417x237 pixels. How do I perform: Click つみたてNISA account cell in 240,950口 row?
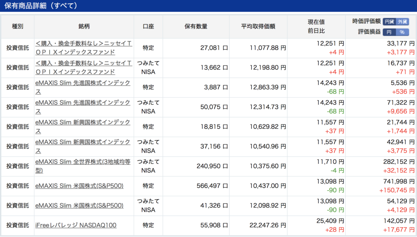coord(148,166)
